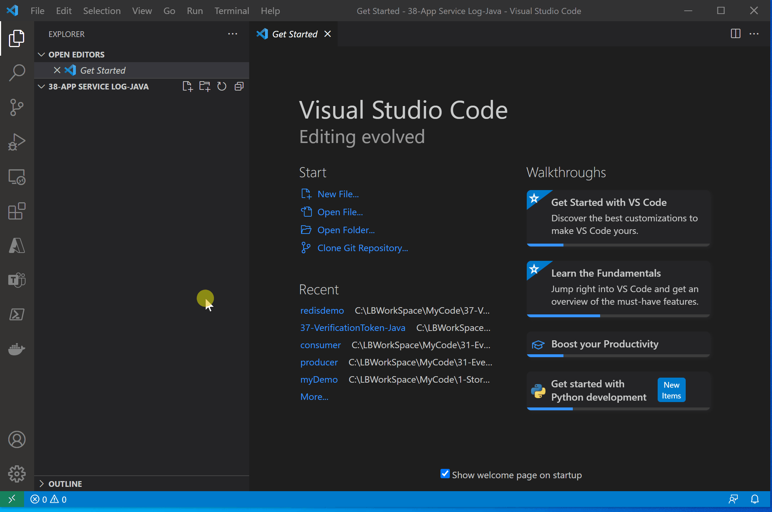
Task: Open Clone Git Repository link
Action: (362, 248)
